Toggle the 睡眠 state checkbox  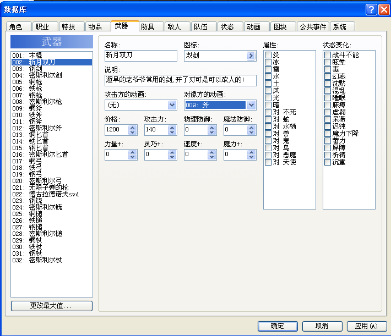point(328,98)
